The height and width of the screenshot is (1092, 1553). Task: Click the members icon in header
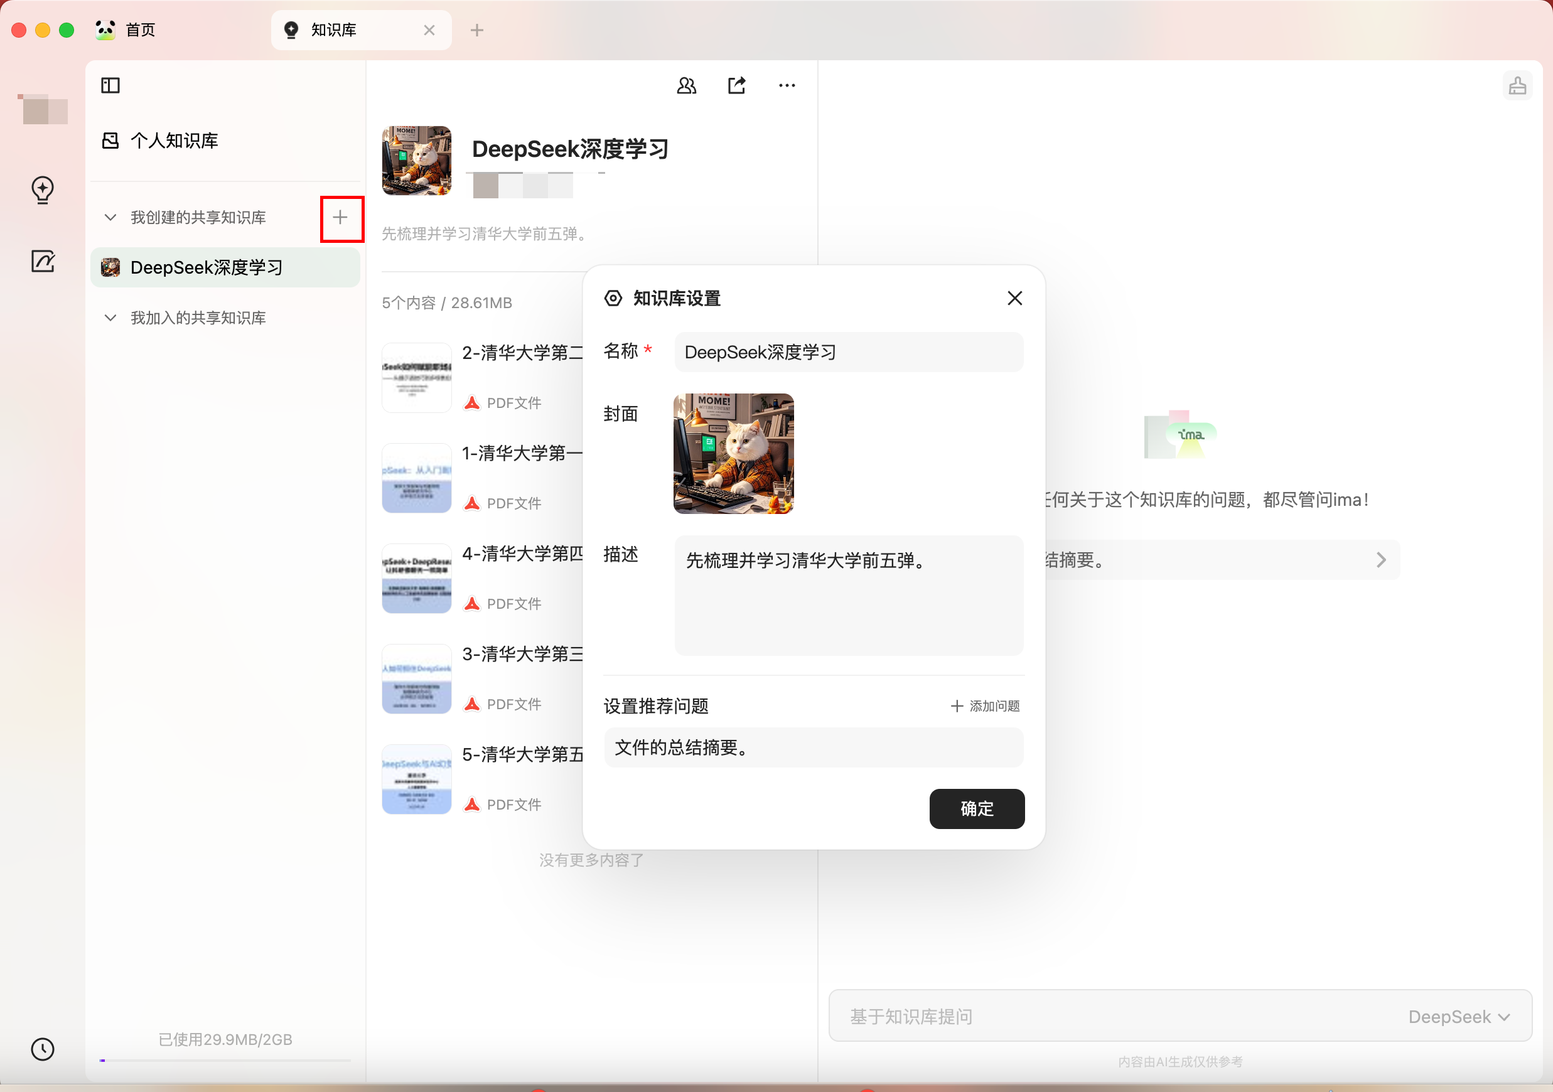686,85
